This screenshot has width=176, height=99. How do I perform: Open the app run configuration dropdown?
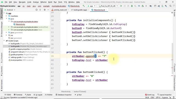point(91,6)
